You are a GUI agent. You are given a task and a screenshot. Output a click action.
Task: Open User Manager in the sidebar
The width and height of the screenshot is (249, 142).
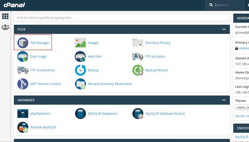coord(5,27)
